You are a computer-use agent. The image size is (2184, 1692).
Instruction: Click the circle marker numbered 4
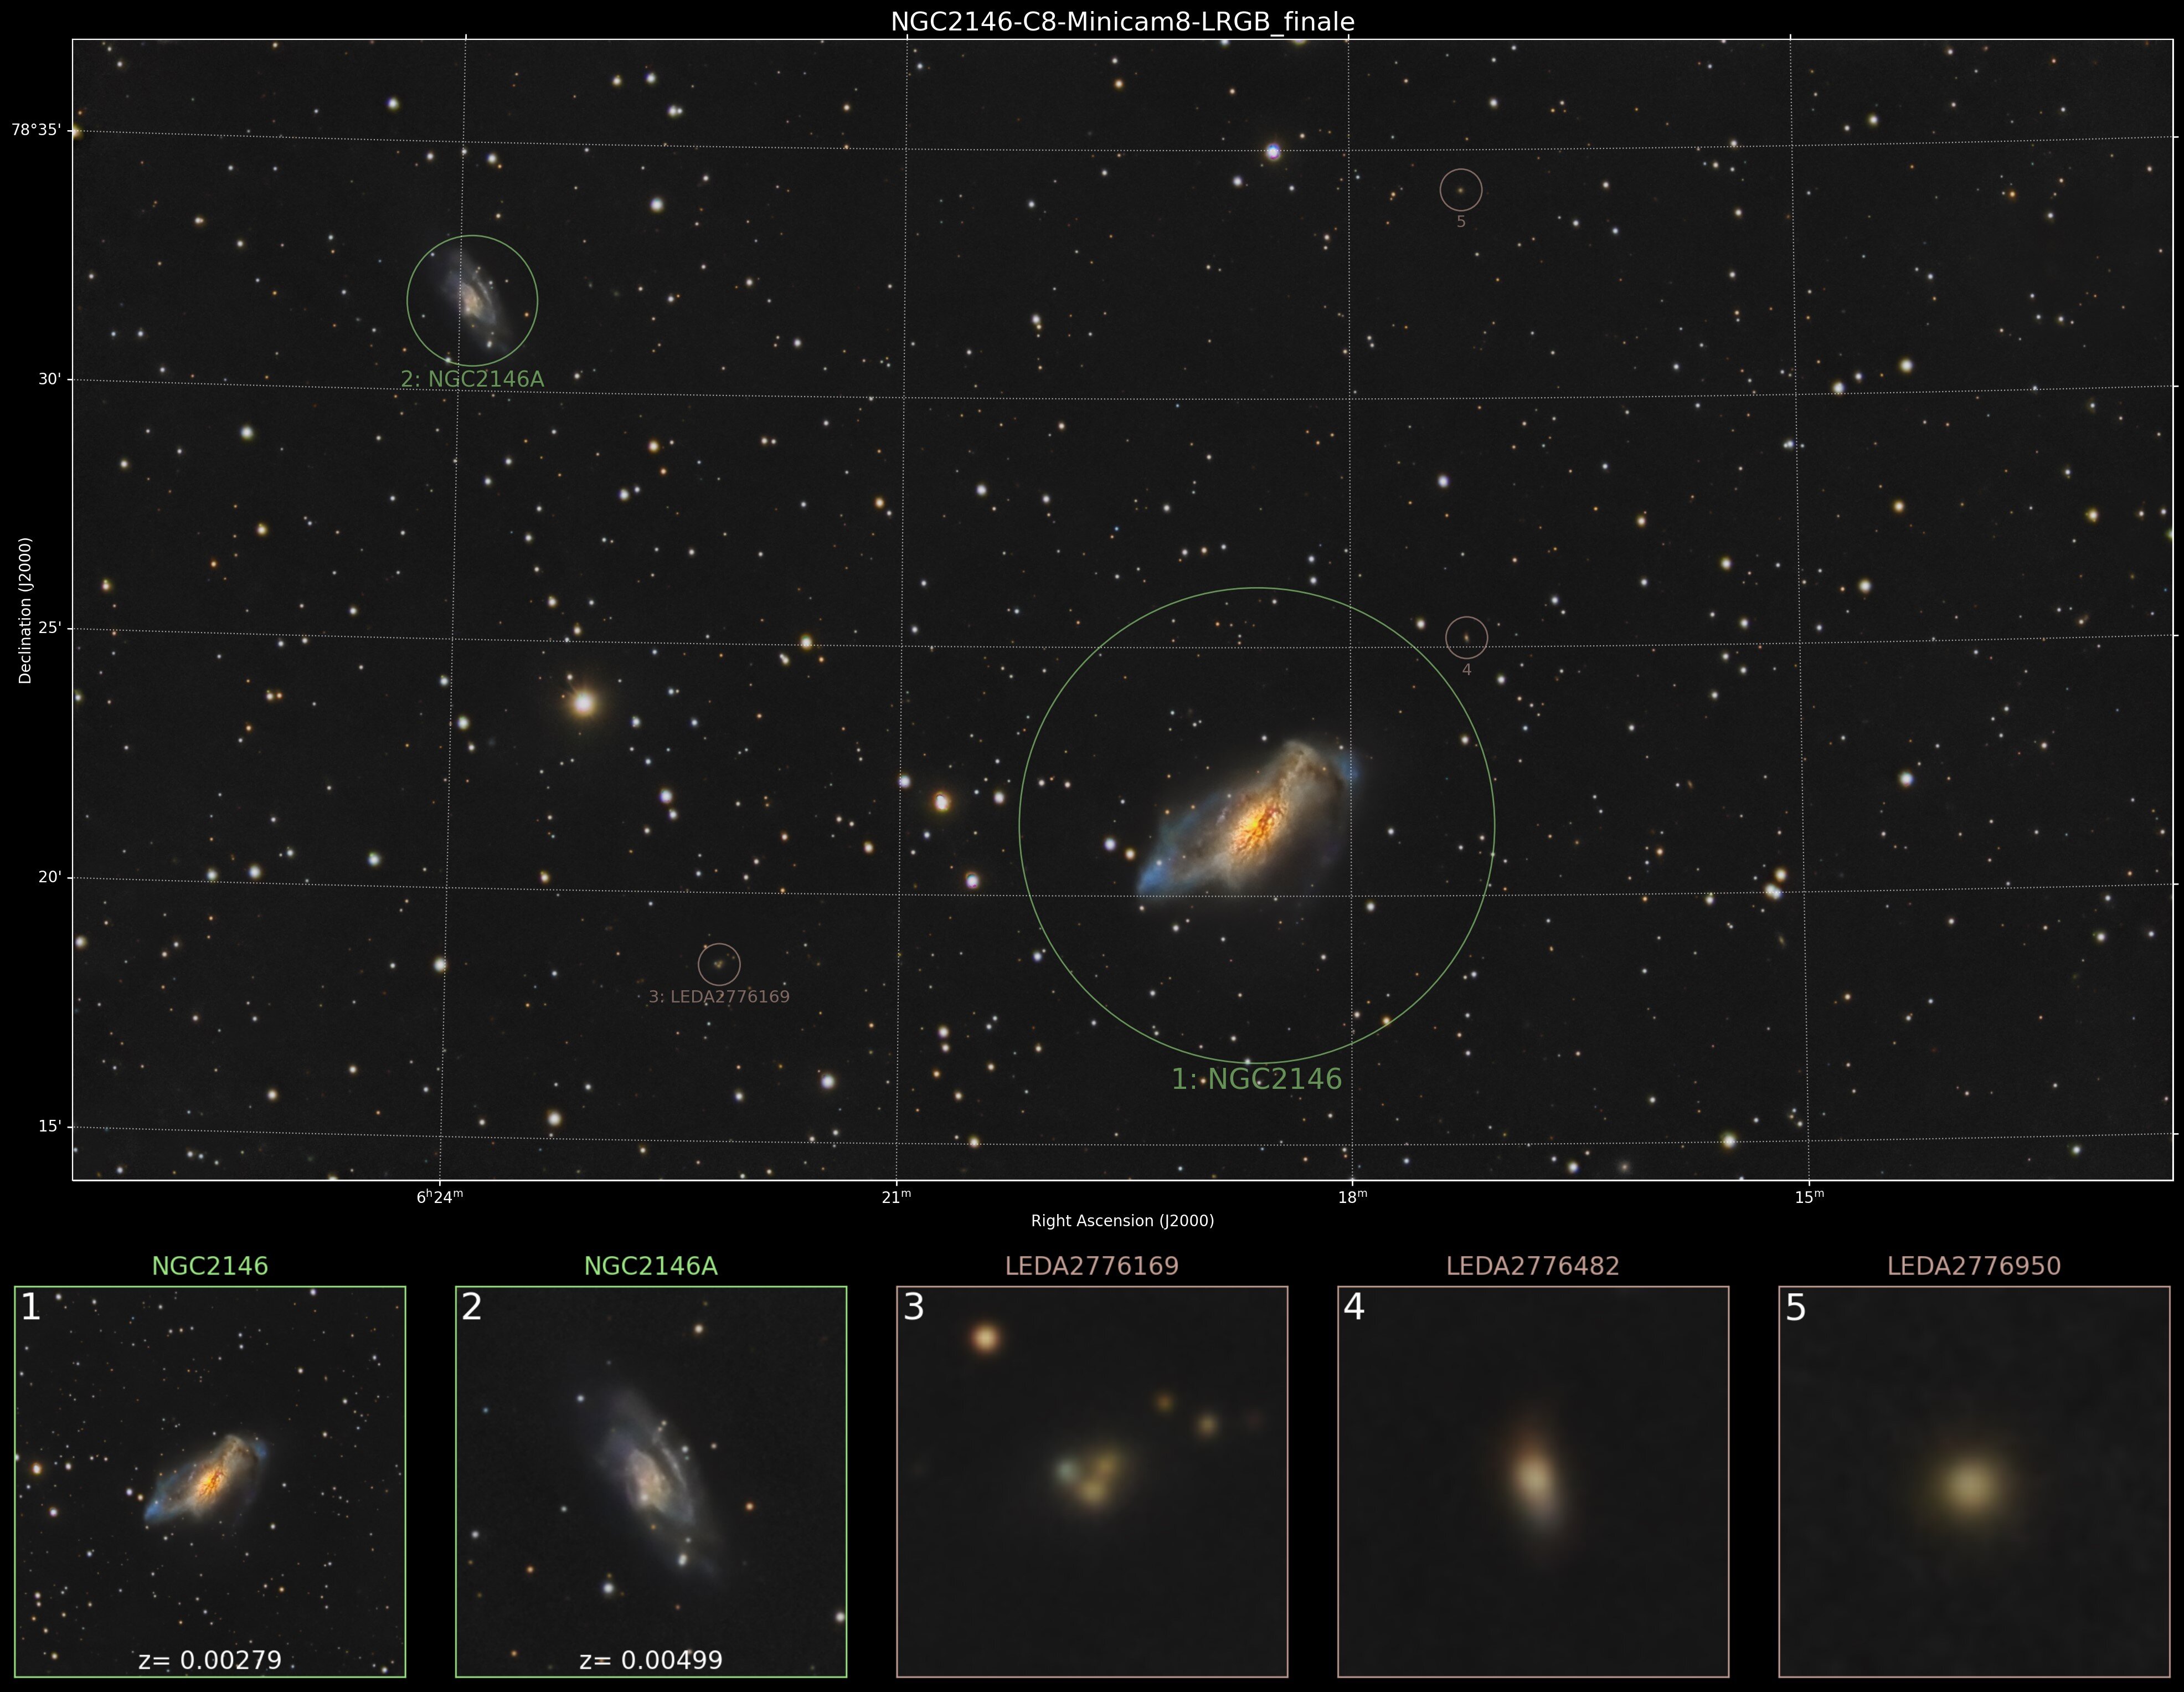1466,637
